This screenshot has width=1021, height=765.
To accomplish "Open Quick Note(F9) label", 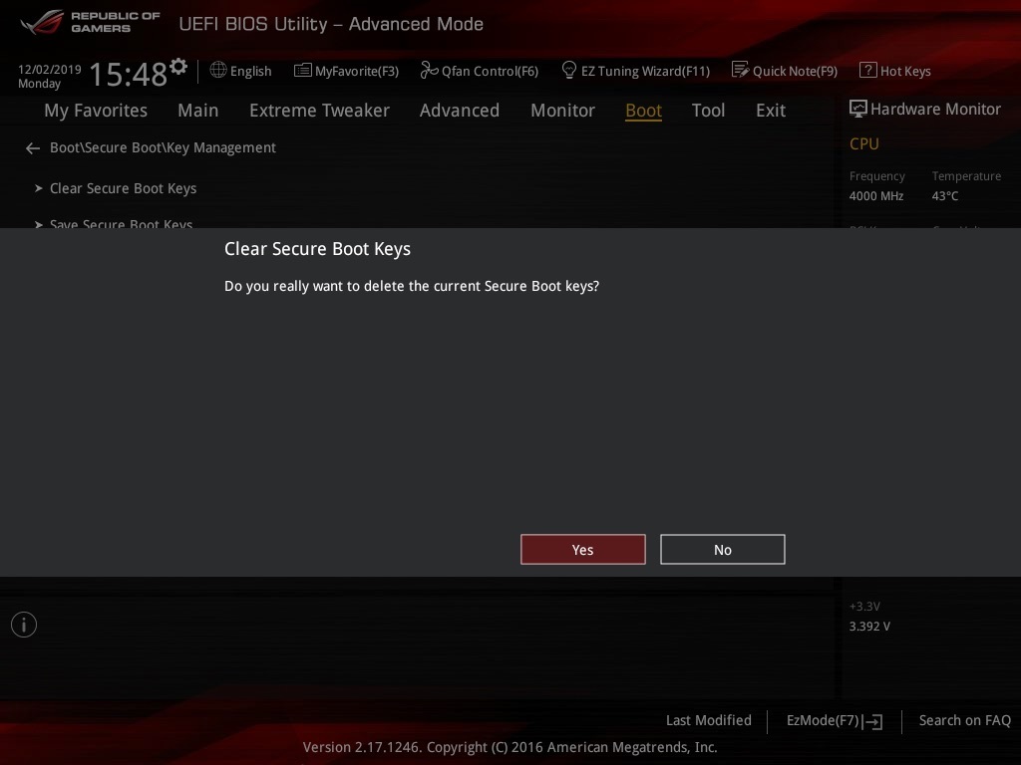I will click(x=795, y=71).
